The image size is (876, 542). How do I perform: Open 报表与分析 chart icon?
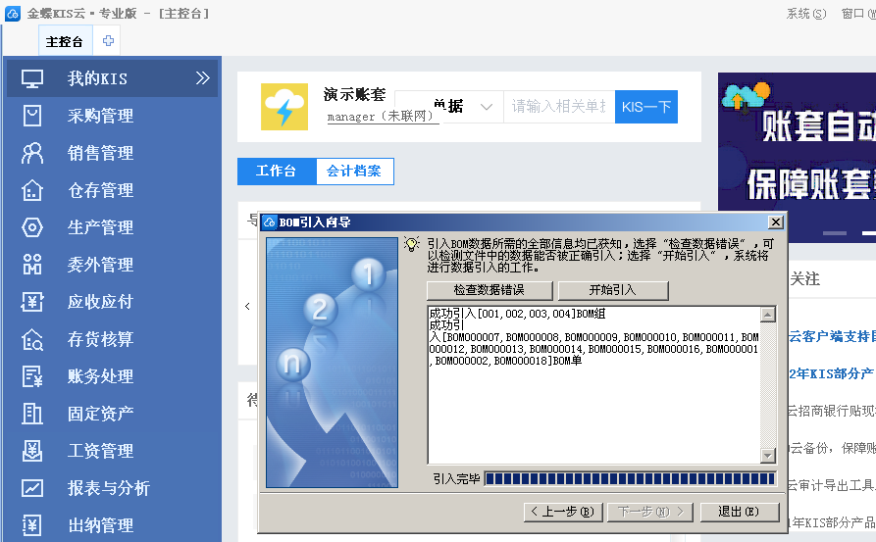pyautogui.click(x=33, y=488)
